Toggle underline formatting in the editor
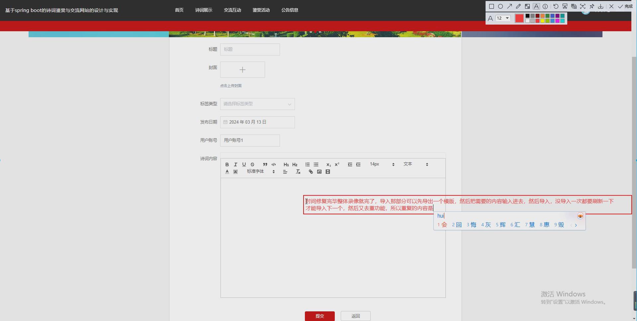The height and width of the screenshot is (321, 637). coord(244,164)
